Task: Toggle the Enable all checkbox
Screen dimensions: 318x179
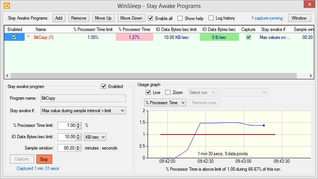Action: coord(151,18)
